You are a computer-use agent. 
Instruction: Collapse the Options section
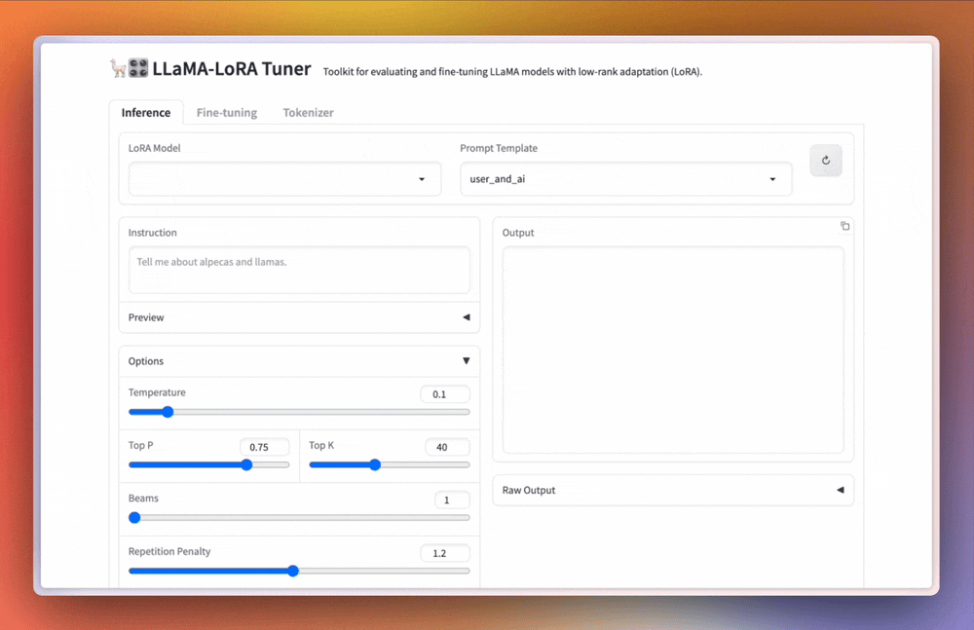pyautogui.click(x=299, y=361)
